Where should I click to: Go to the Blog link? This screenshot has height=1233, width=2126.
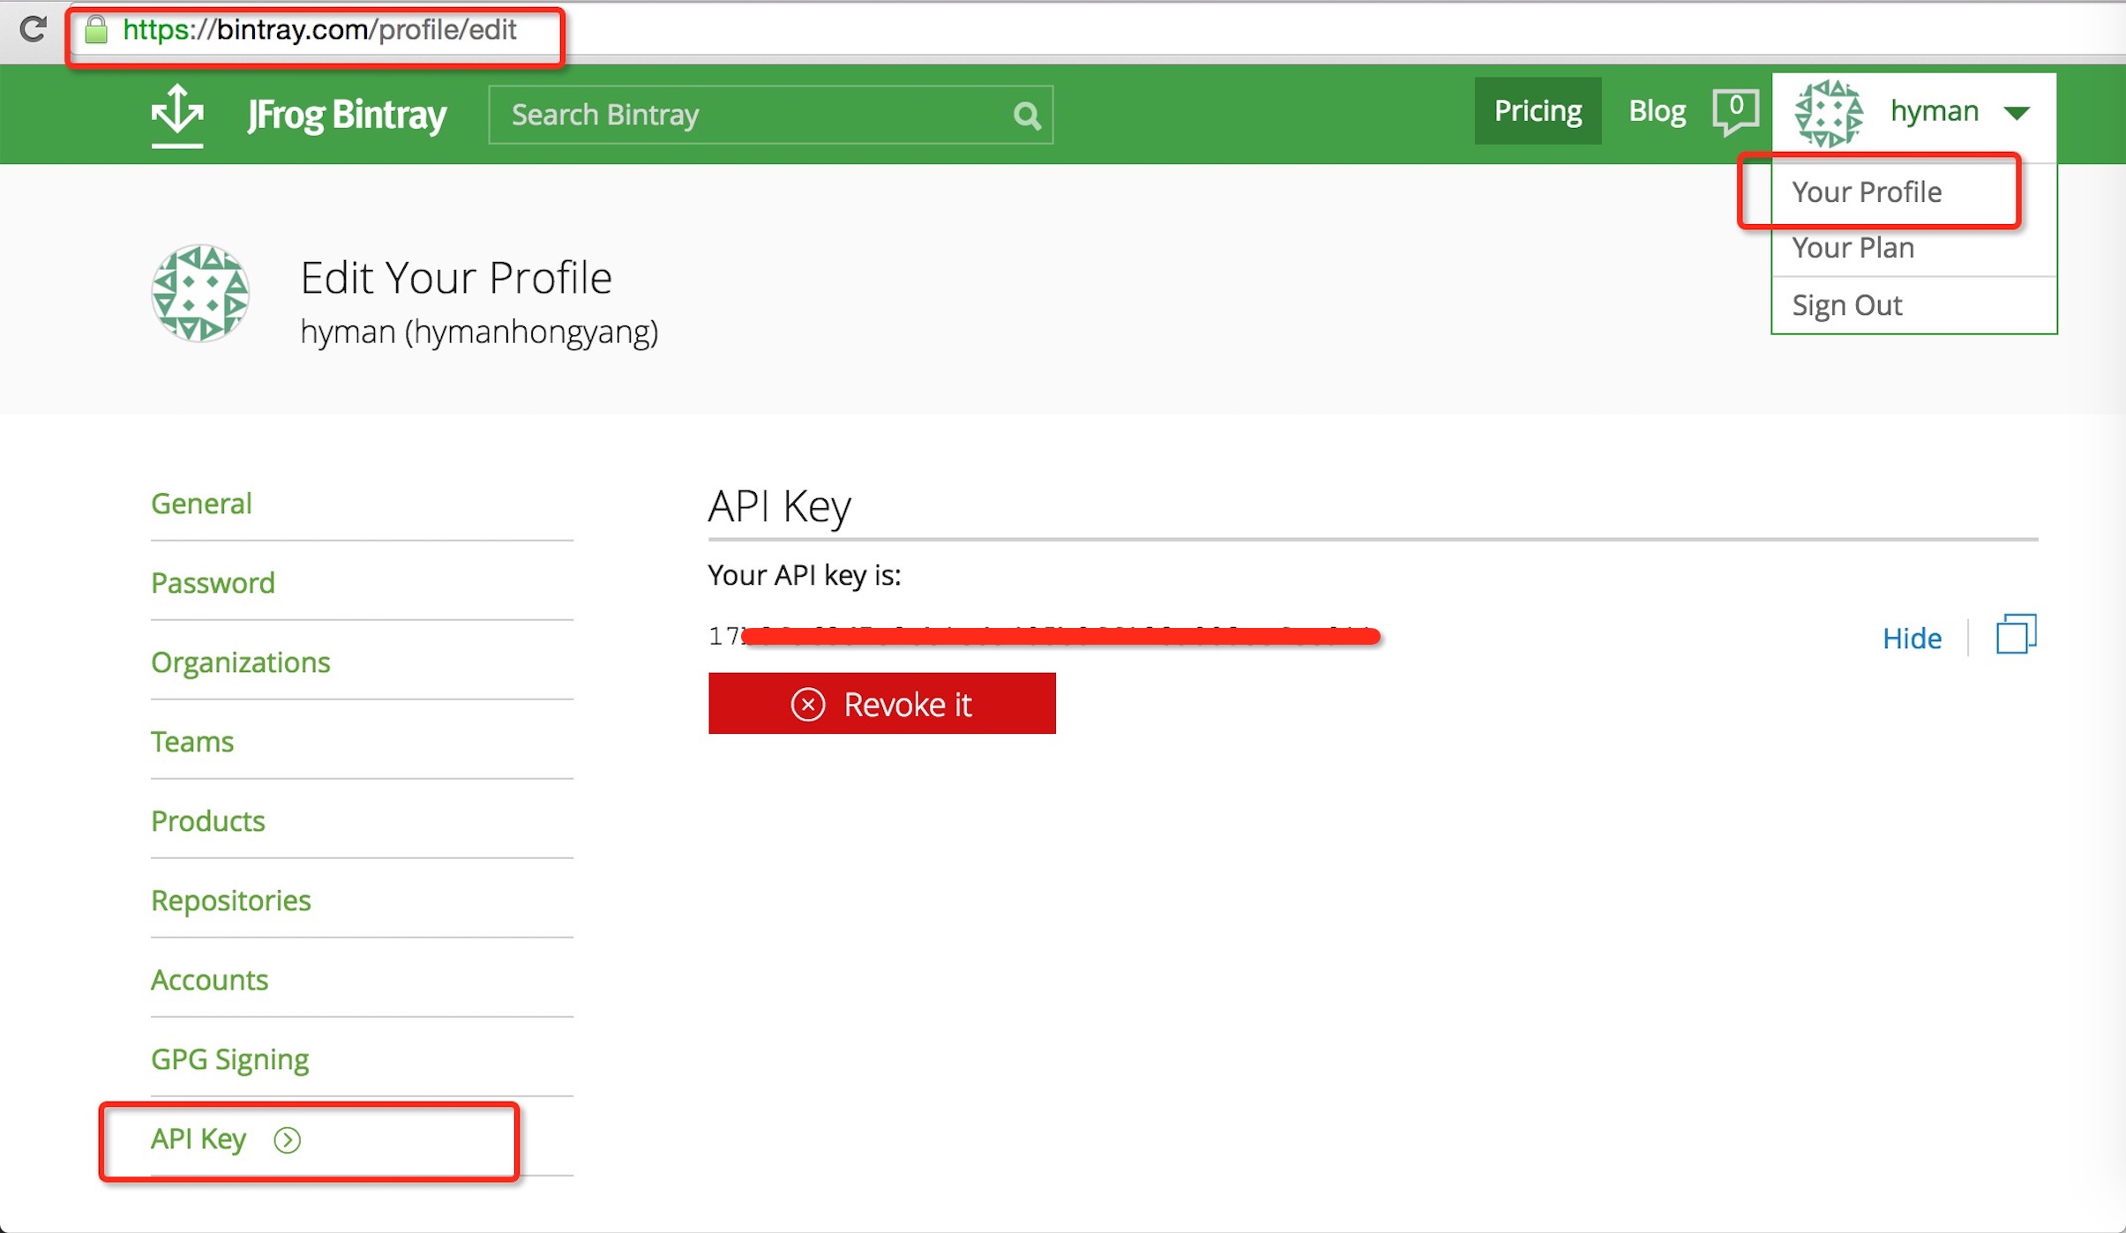tap(1656, 111)
